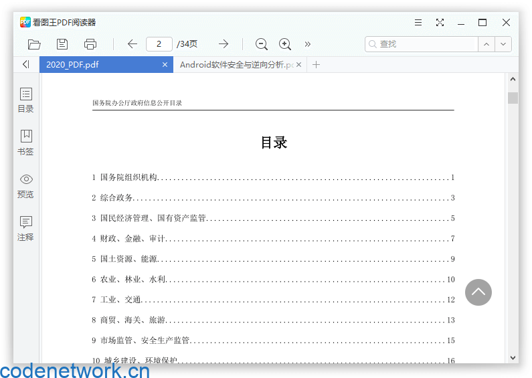The height and width of the screenshot is (378, 532).
Task: Enter full screen mode
Action: click(440, 22)
